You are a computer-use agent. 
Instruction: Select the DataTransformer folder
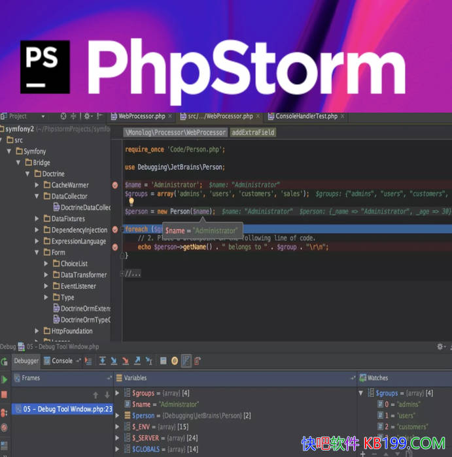[x=80, y=275]
